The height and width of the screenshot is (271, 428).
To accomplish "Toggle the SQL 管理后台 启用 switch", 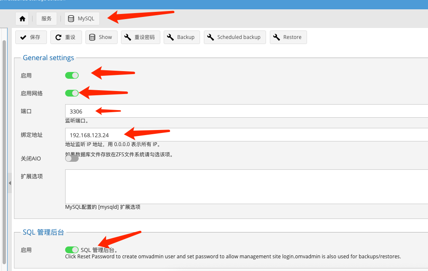I will [72, 250].
